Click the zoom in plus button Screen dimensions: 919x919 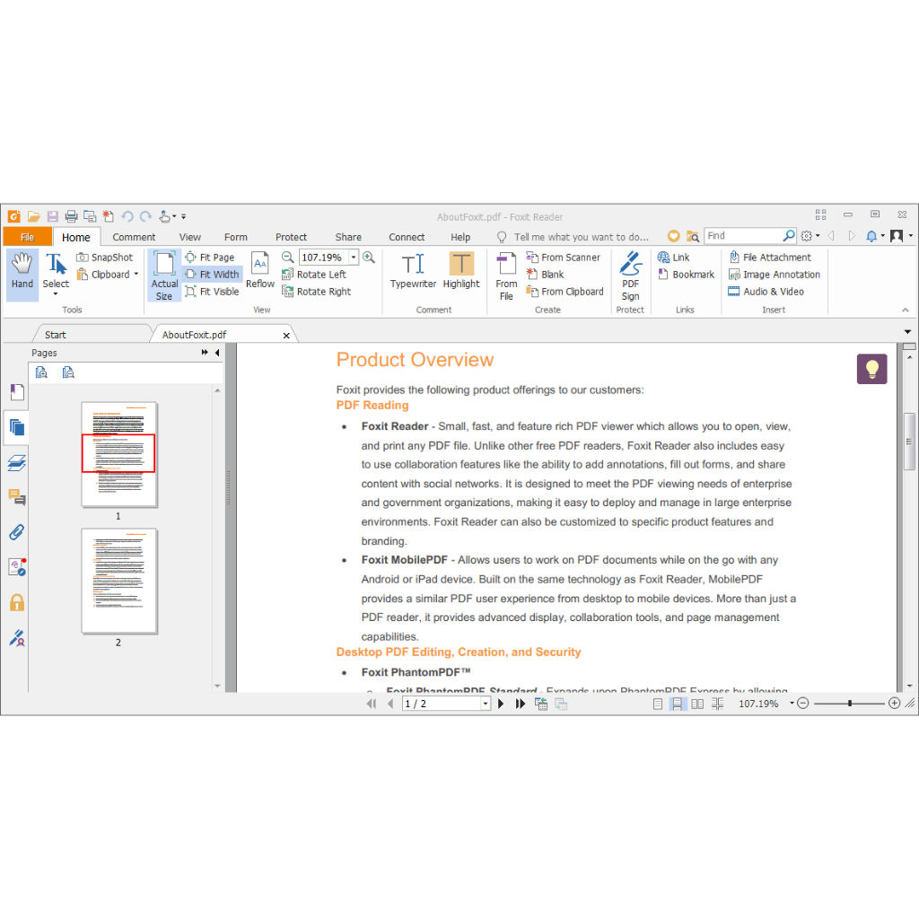(x=894, y=704)
